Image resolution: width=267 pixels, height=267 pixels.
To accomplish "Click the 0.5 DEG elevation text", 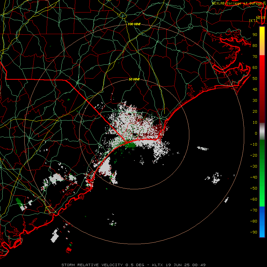I will [x=135, y=265].
